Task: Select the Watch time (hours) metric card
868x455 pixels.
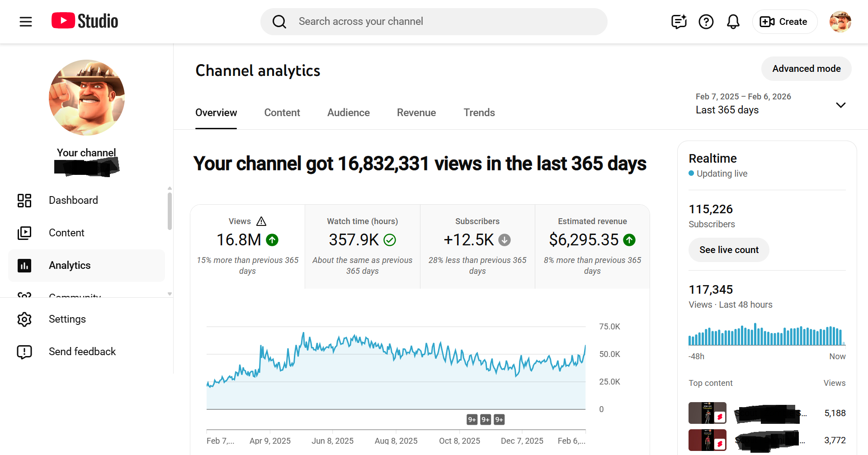Action: [362, 246]
